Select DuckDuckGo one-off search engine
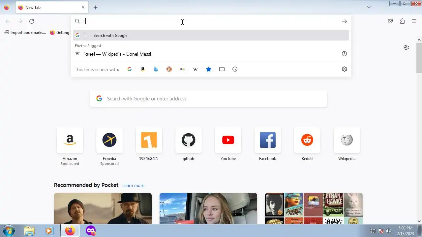The height and width of the screenshot is (237, 422). tap(169, 69)
